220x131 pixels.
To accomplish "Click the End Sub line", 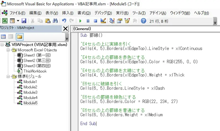I will click(x=88, y=124).
